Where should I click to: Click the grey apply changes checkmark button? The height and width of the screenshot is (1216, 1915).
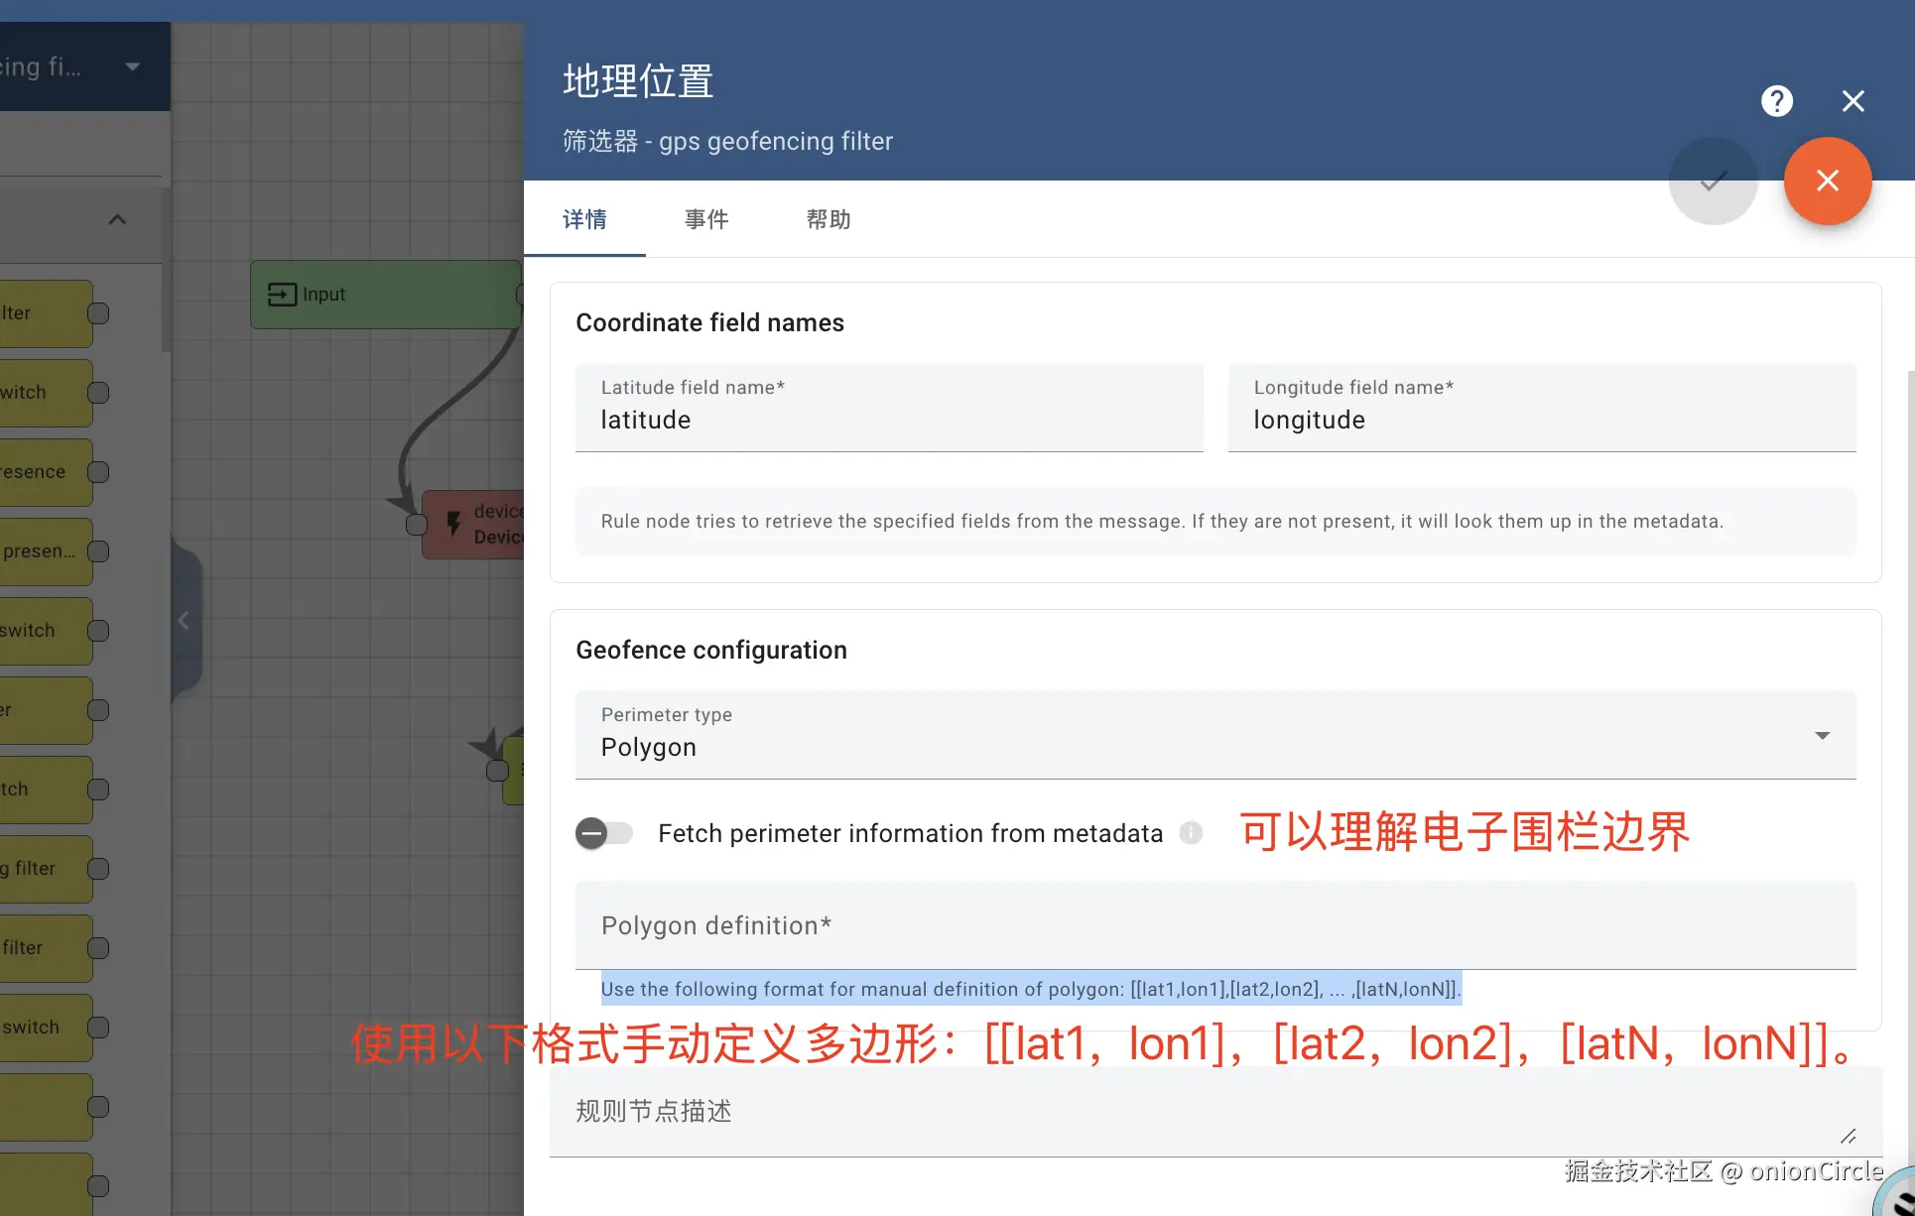pyautogui.click(x=1713, y=181)
